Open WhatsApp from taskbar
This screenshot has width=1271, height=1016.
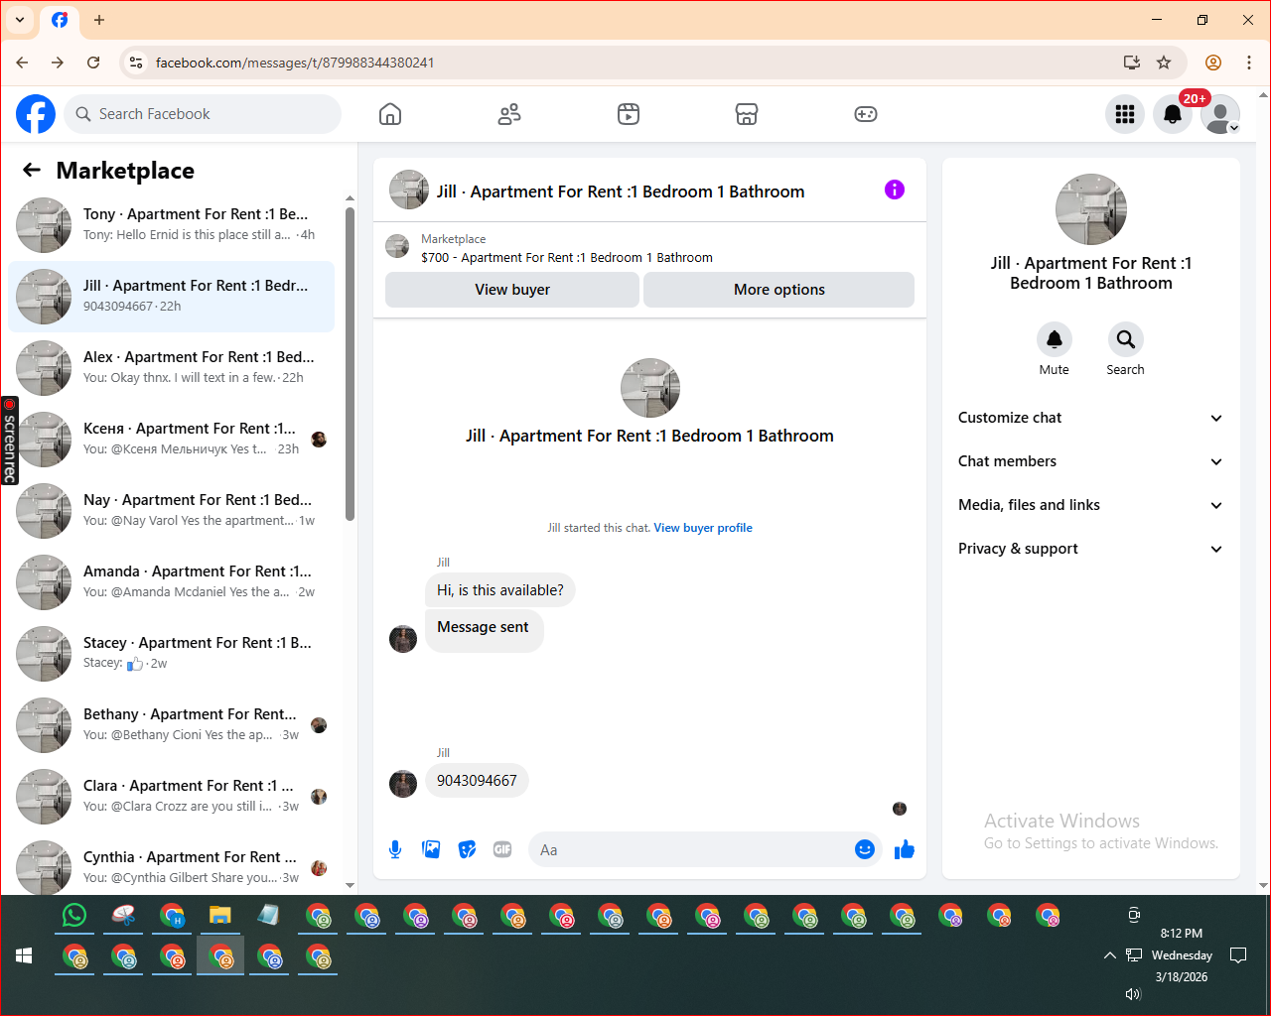(x=74, y=916)
